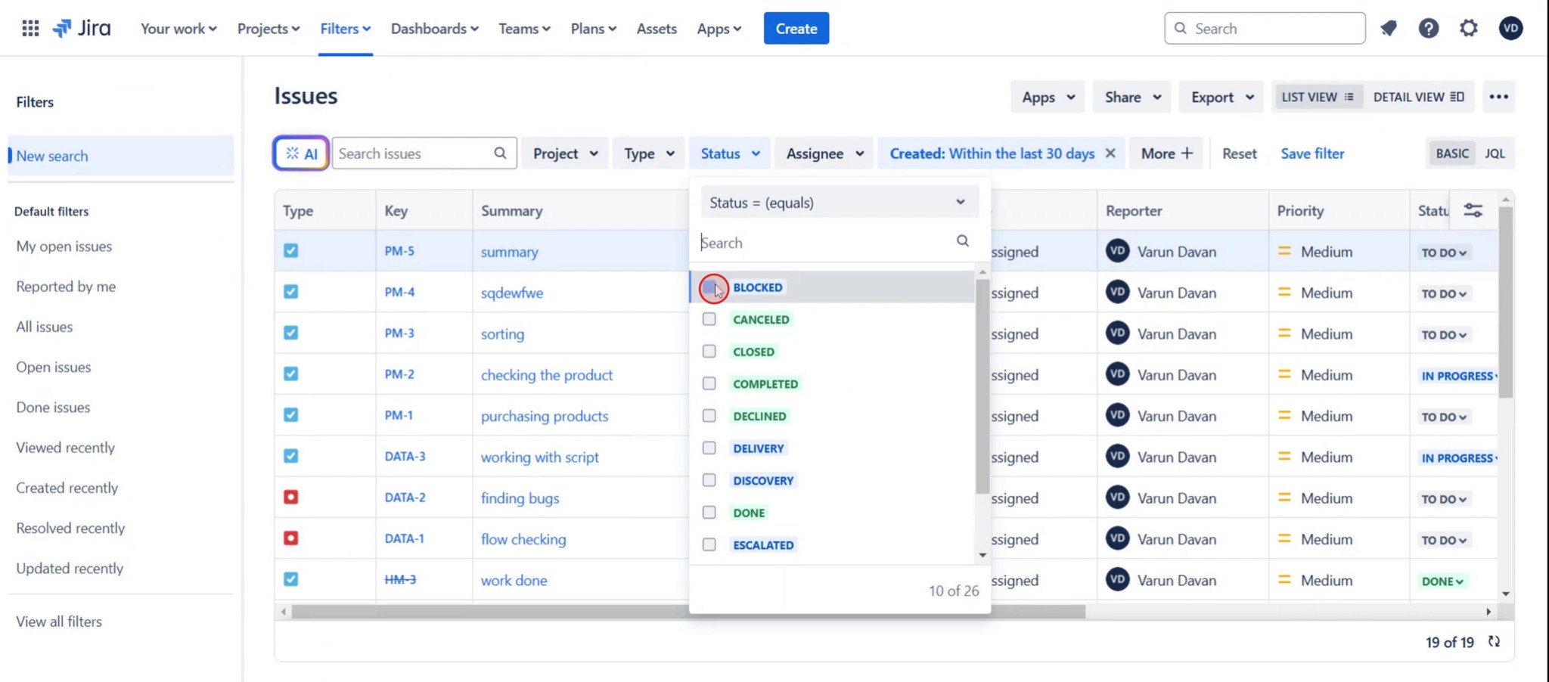Uncheck the selected checkbox on row PM-5

[x=290, y=250]
